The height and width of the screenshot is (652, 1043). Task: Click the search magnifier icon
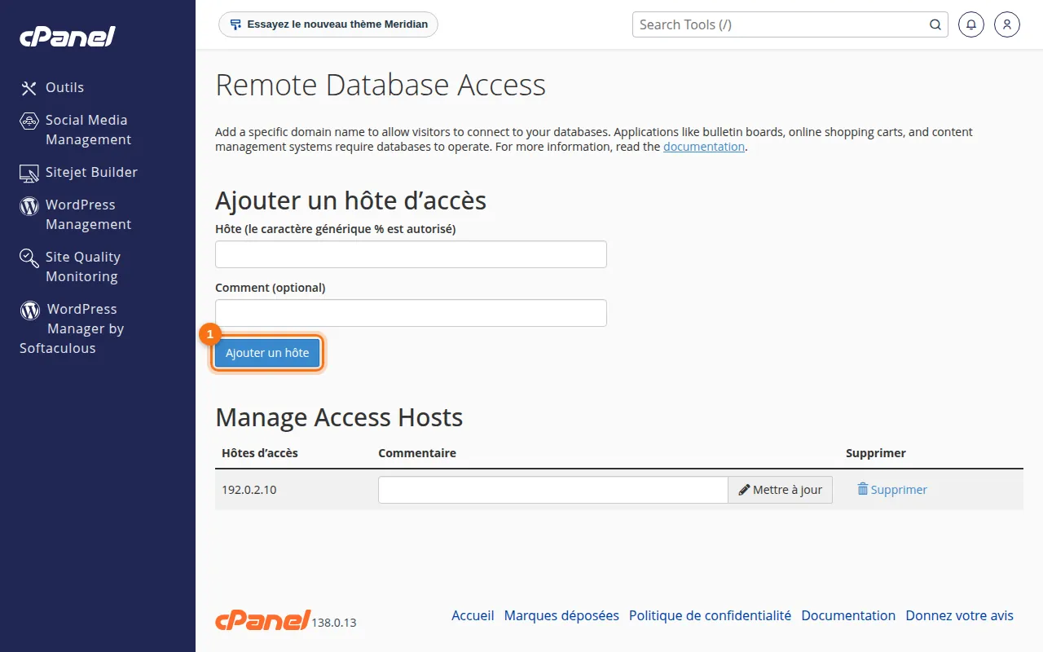coord(935,24)
